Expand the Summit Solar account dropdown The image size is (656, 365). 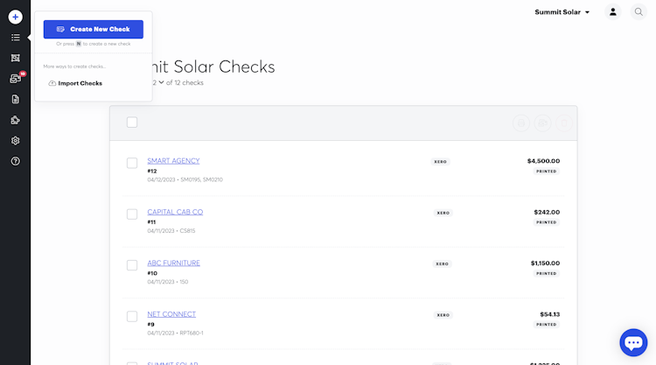click(562, 12)
